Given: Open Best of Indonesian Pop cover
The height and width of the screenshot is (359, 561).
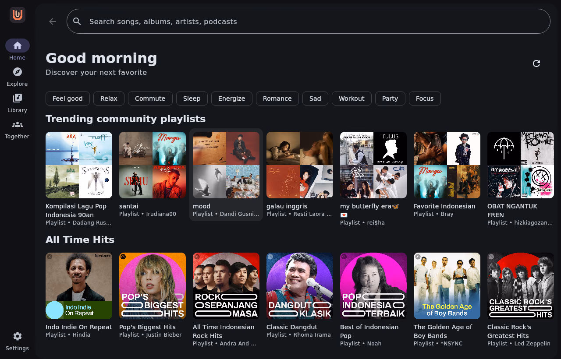Looking at the screenshot, I should pyautogui.click(x=373, y=286).
